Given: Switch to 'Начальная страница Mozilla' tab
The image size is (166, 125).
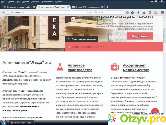Looking at the screenshot, I should 18,7.
